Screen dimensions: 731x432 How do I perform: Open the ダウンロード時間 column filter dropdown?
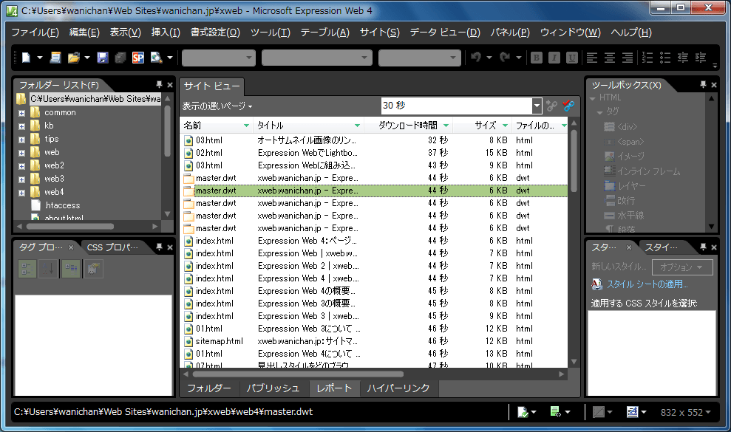[x=446, y=126]
